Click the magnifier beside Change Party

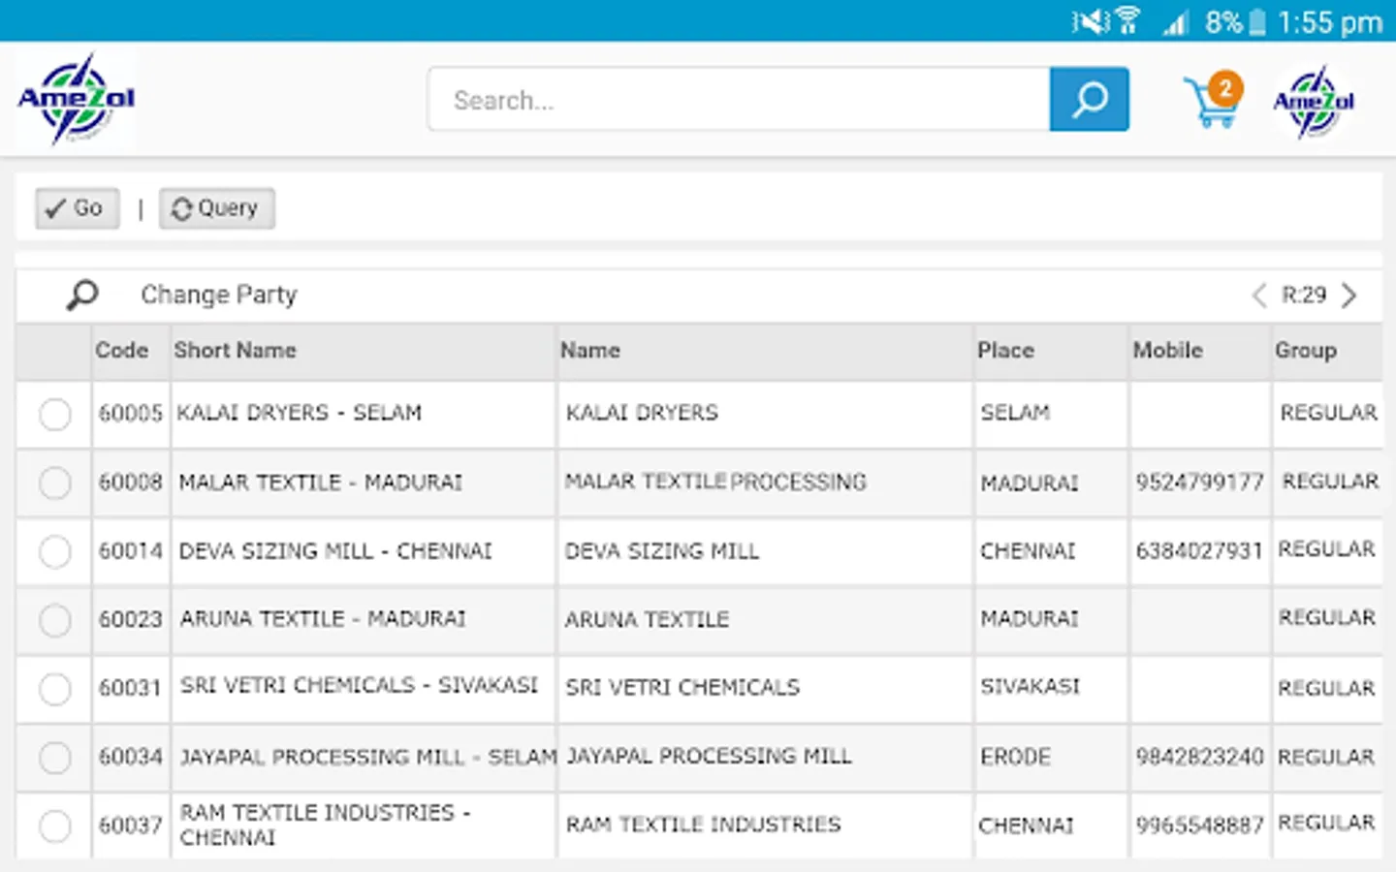tap(82, 295)
